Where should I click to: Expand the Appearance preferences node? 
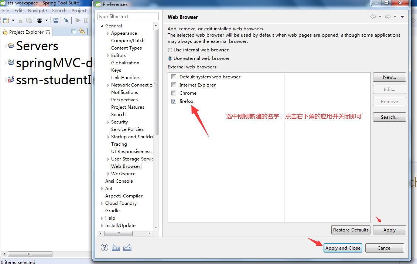coord(108,33)
